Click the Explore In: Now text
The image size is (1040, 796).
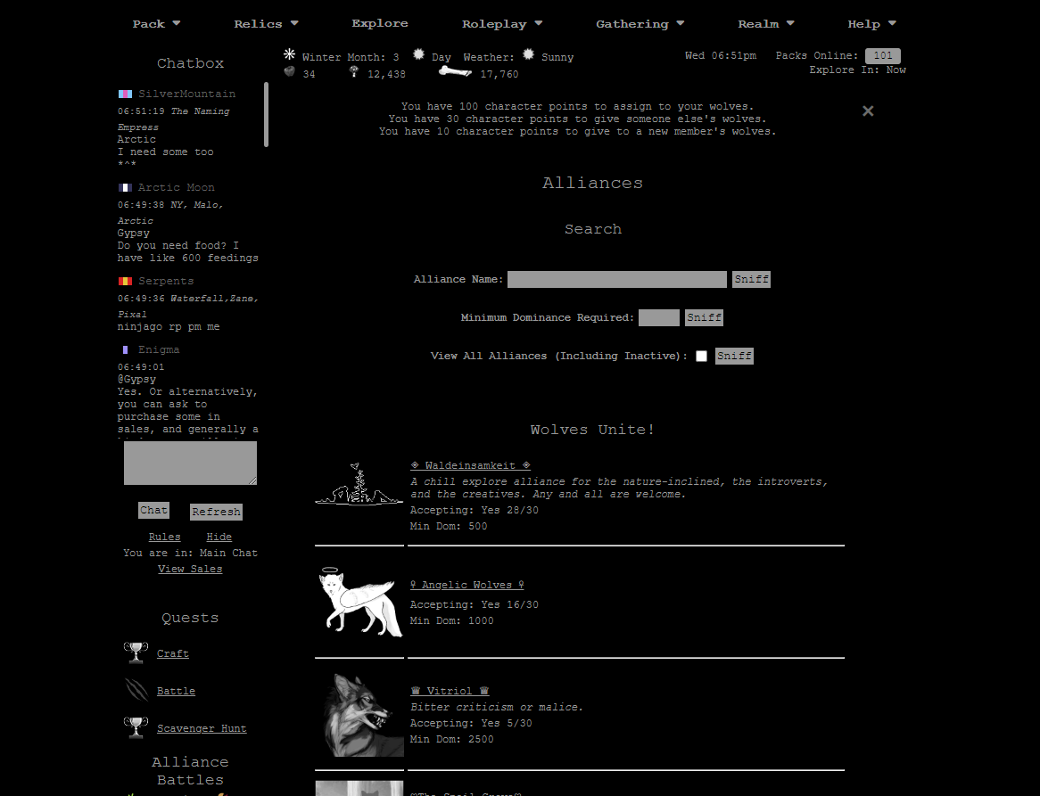(858, 70)
